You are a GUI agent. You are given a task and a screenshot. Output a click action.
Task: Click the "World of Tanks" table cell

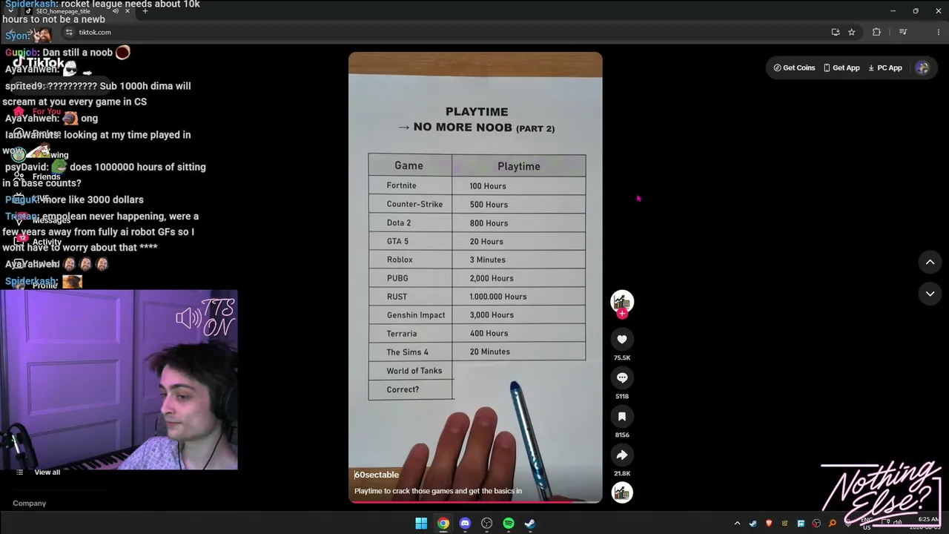[x=411, y=371]
